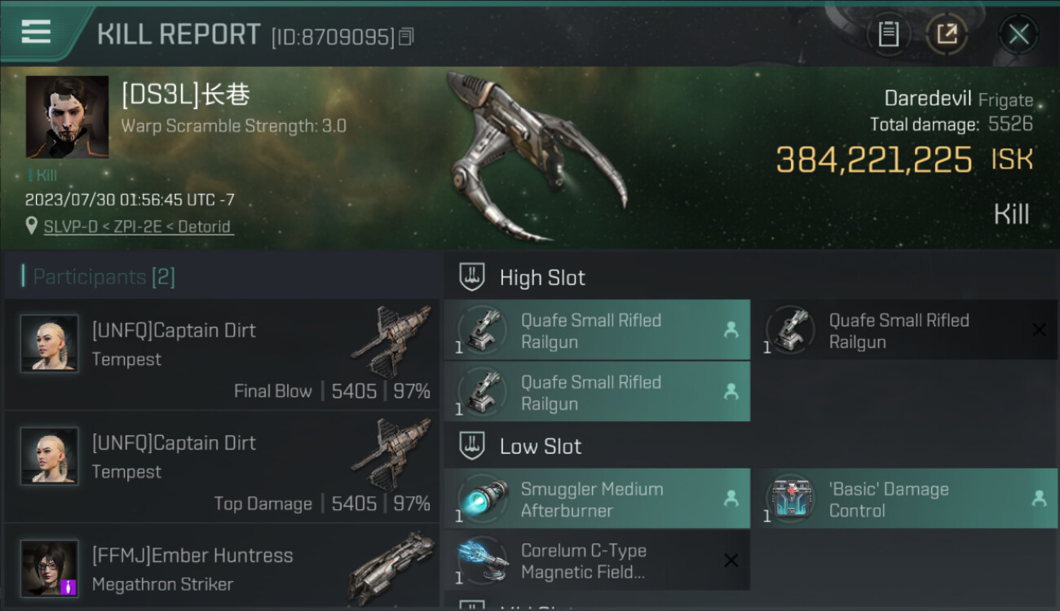Select the Corelum C-Type Magnetic Field icon
The width and height of the screenshot is (1060, 611).
pyautogui.click(x=483, y=560)
